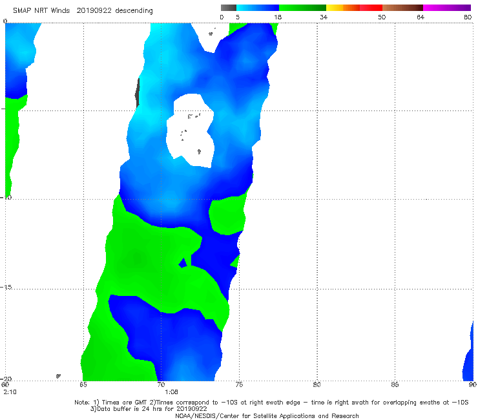Click the swath time label 1:08

pyautogui.click(x=171, y=392)
